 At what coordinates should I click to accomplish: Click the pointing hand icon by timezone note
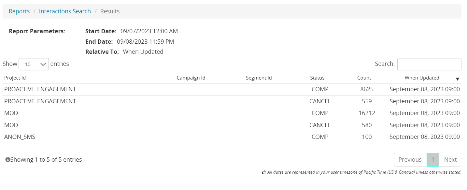(264, 172)
